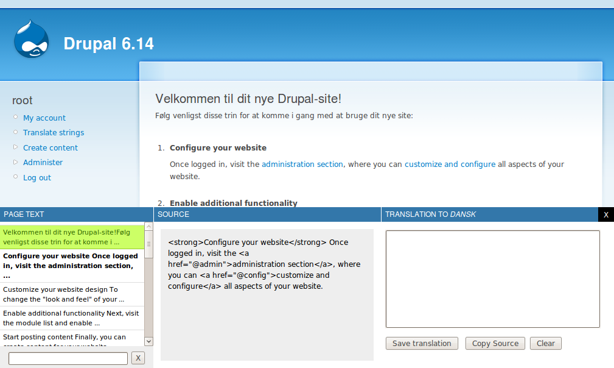
Task: Click the TRANSLATION TO DANSK header
Action: (x=489, y=214)
